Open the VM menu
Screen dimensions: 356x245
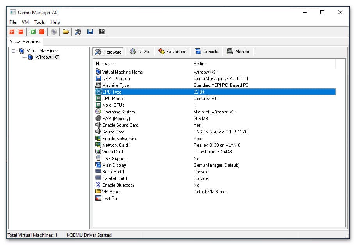pyautogui.click(x=25, y=22)
